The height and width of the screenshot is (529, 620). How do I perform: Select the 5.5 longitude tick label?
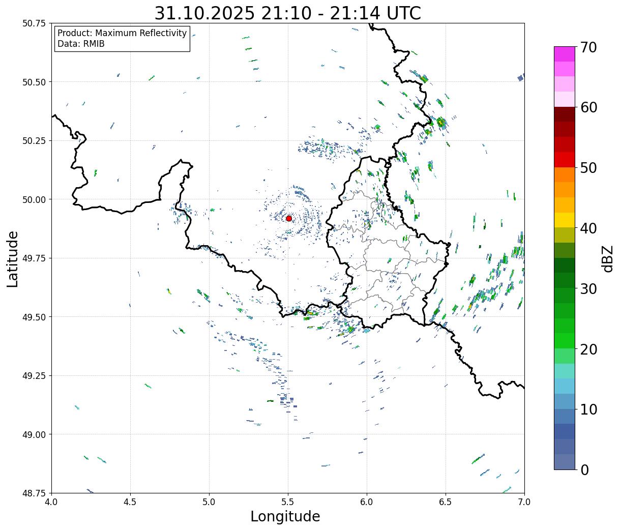point(288,502)
